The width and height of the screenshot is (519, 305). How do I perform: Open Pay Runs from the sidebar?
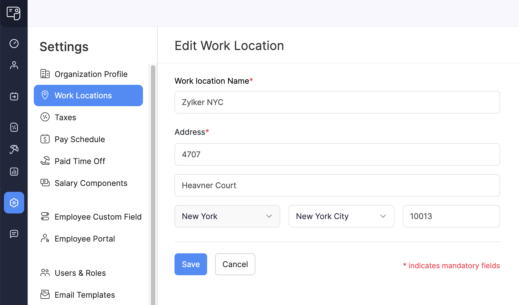tap(14, 96)
